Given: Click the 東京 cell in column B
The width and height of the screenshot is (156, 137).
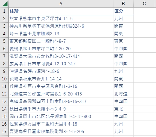Looking at the screenshot, I should 123,41.
